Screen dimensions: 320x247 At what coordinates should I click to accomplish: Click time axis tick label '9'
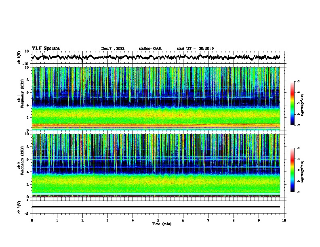pos(259,220)
